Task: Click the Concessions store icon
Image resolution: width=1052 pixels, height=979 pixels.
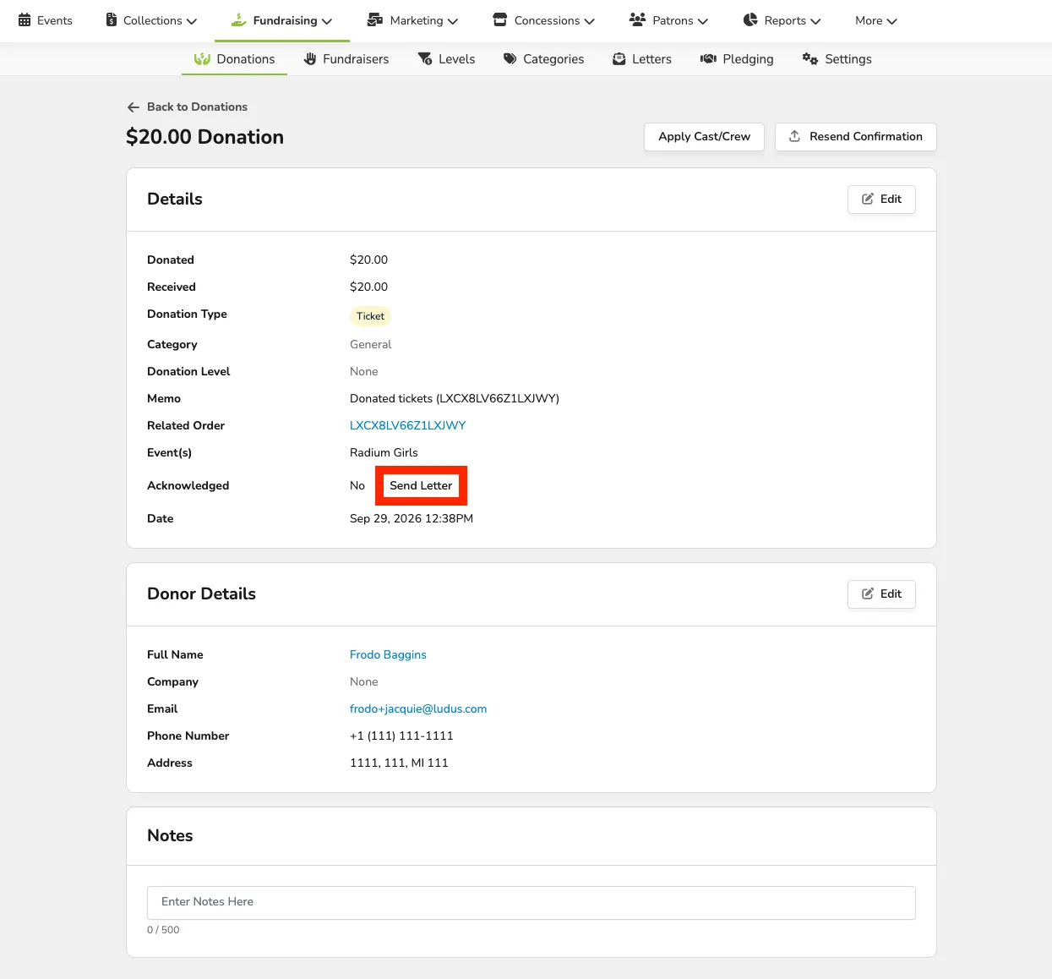Action: point(500,20)
